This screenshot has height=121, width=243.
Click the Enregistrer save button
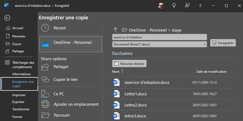pyautogui.click(x=223, y=43)
